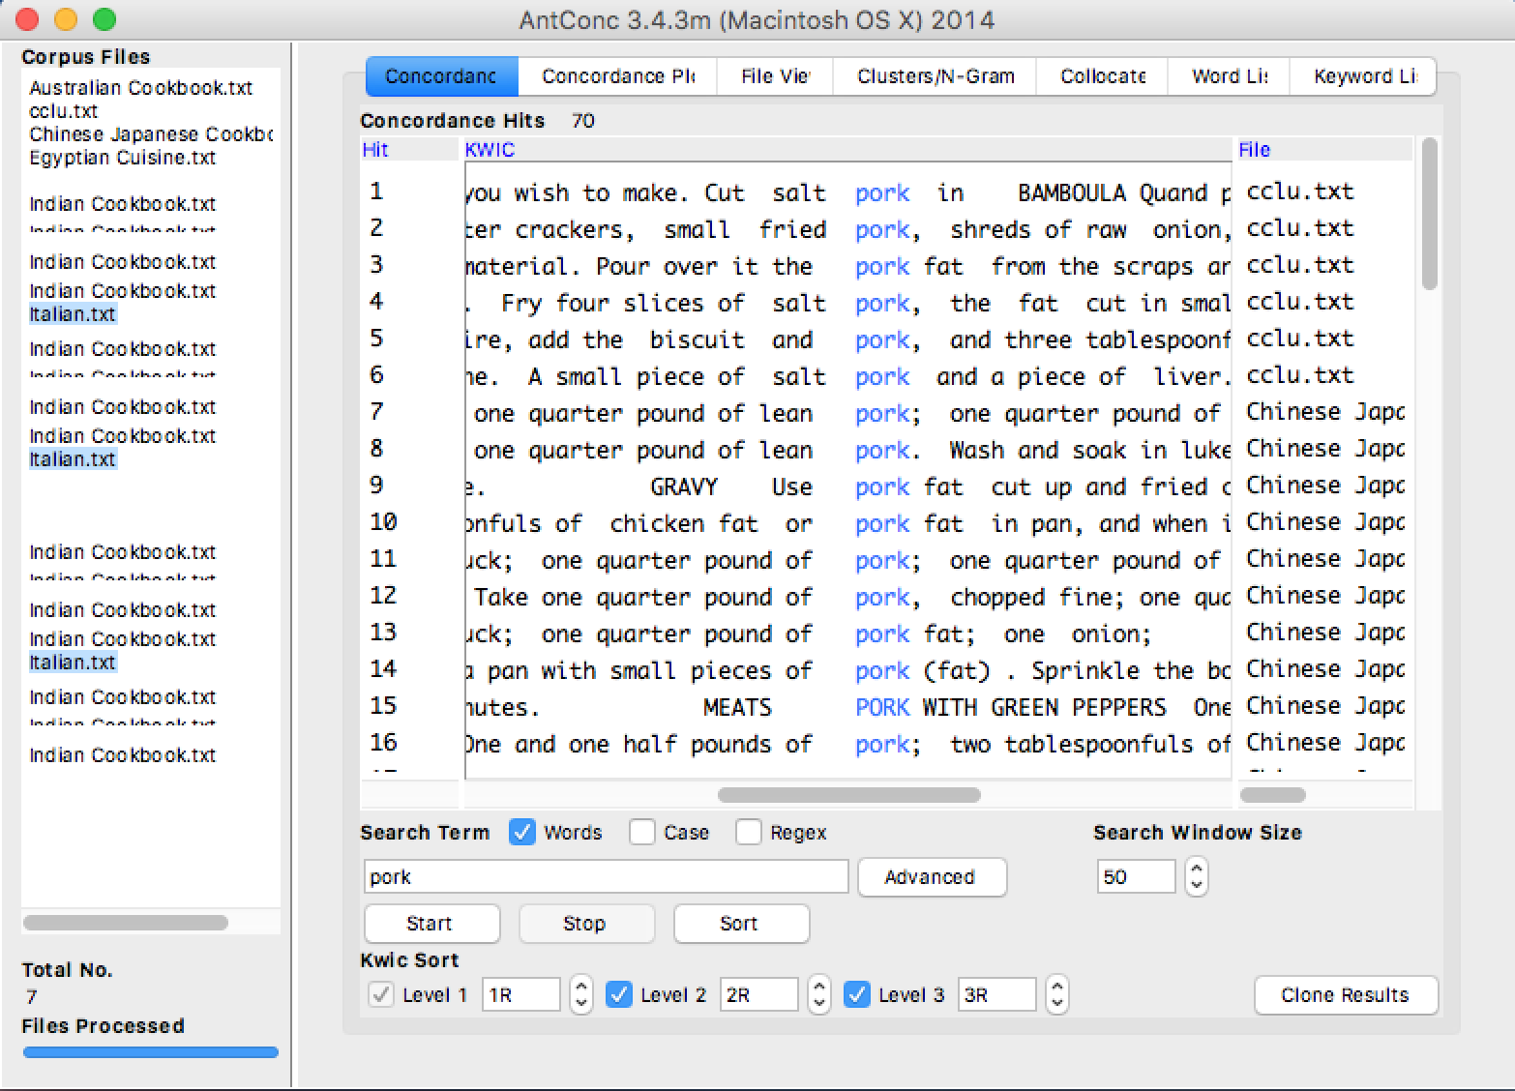Click hit number 16 in Hit column
The width and height of the screenshot is (1515, 1091).
pyautogui.click(x=383, y=743)
